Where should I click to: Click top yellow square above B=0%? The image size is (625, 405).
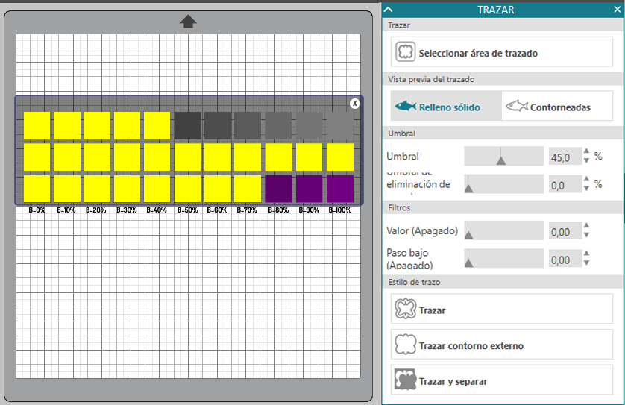point(37,125)
